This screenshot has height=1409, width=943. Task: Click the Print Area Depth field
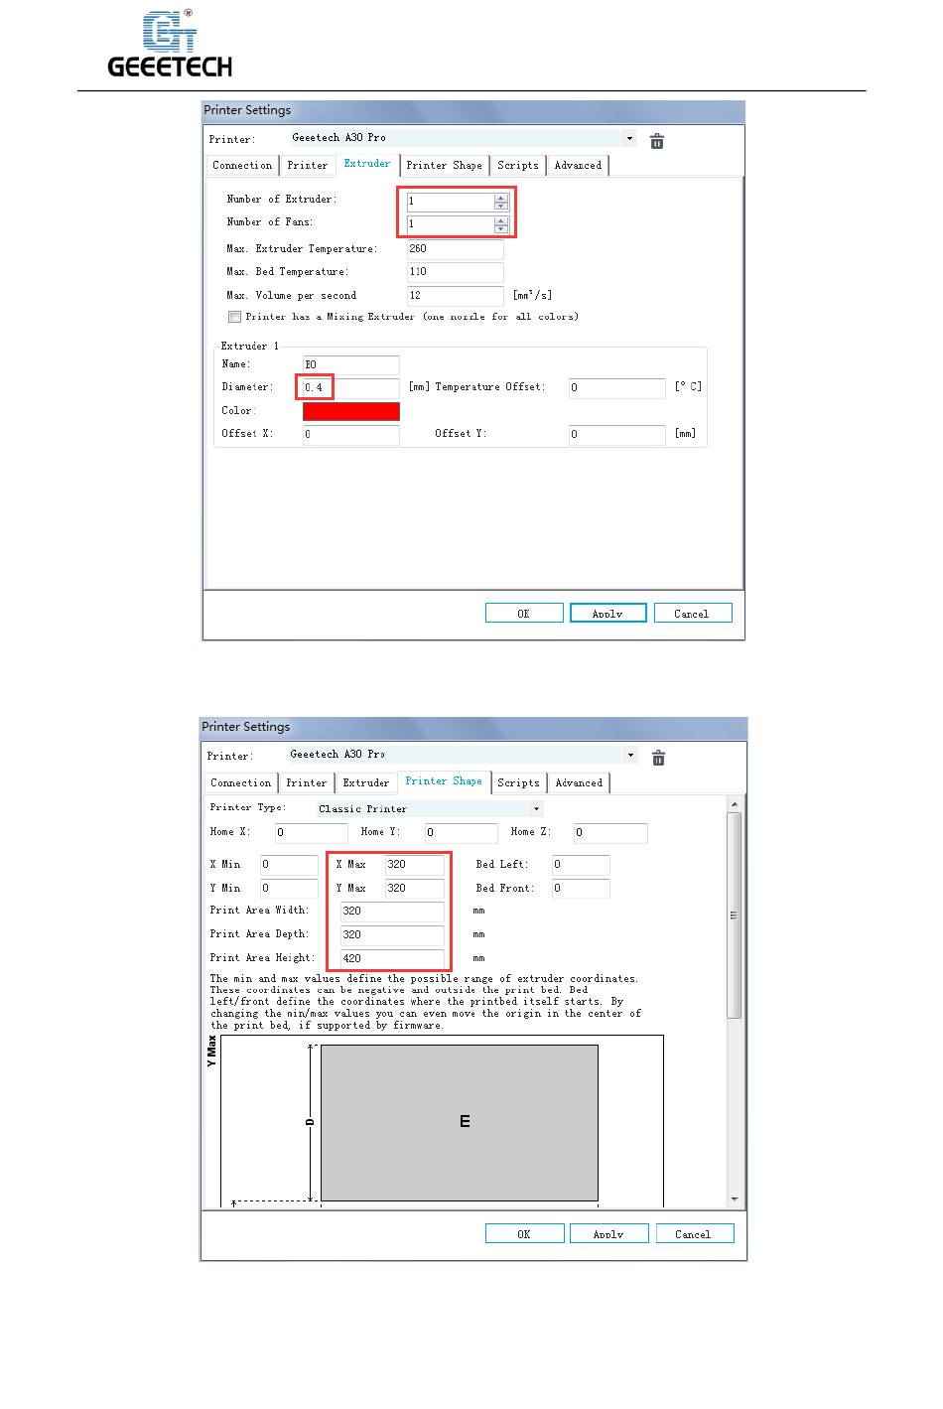tap(392, 935)
